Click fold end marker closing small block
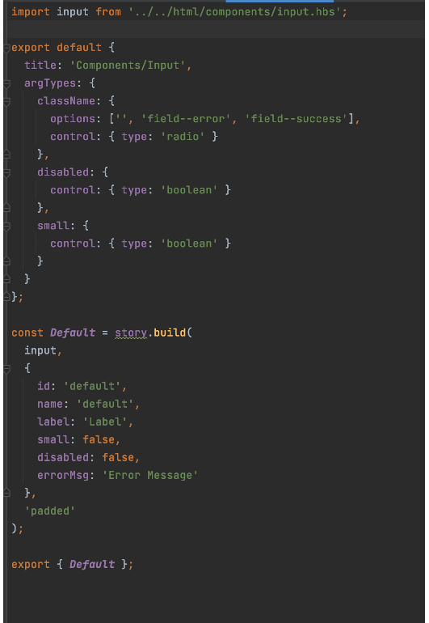 [x=6, y=261]
